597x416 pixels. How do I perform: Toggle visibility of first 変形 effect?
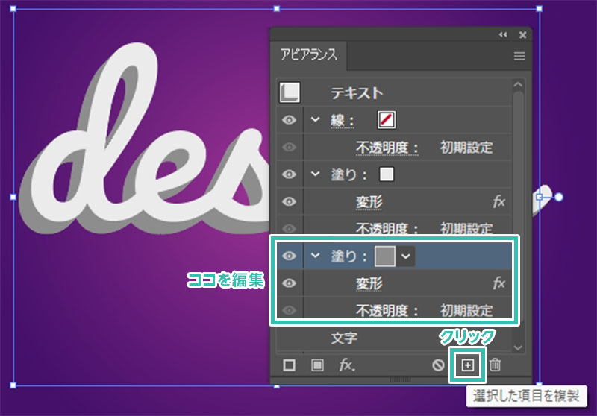click(x=289, y=201)
